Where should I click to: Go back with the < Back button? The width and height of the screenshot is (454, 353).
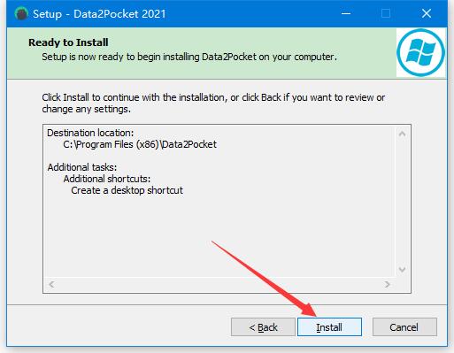263,326
